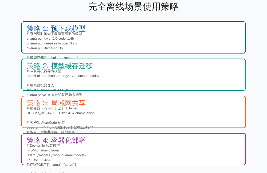267x173 pixels.
Task: Select the ENTRYPOINT ollama serve line
Action: (x=51, y=164)
